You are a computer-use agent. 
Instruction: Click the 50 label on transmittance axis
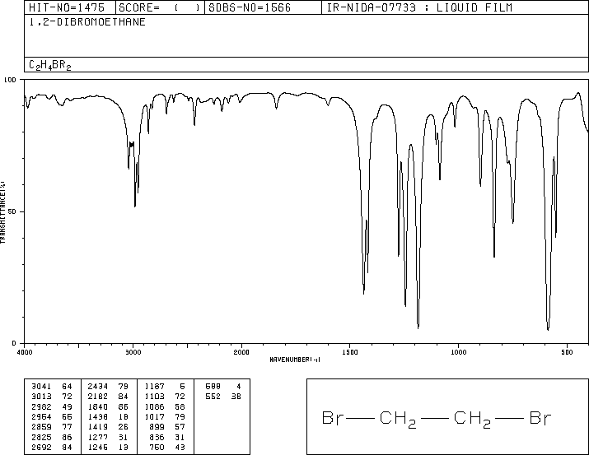12,211
